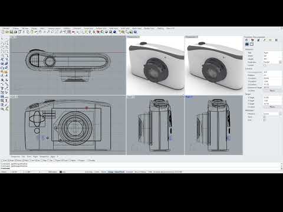Click the Save icon in standard toolbar

11,32
